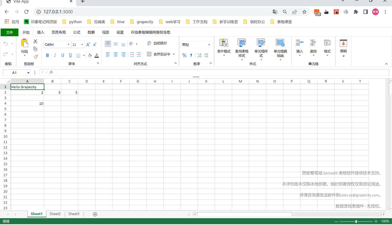392x225 pixels.
Task: Decrease font size with small A icon
Action: click(95, 44)
